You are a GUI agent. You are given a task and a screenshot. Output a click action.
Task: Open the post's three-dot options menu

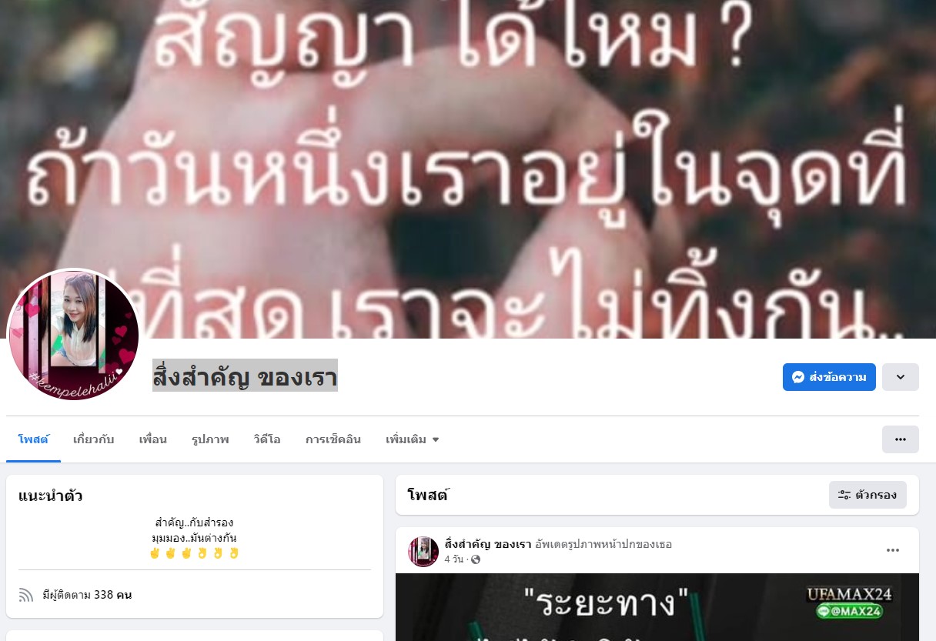(x=893, y=550)
